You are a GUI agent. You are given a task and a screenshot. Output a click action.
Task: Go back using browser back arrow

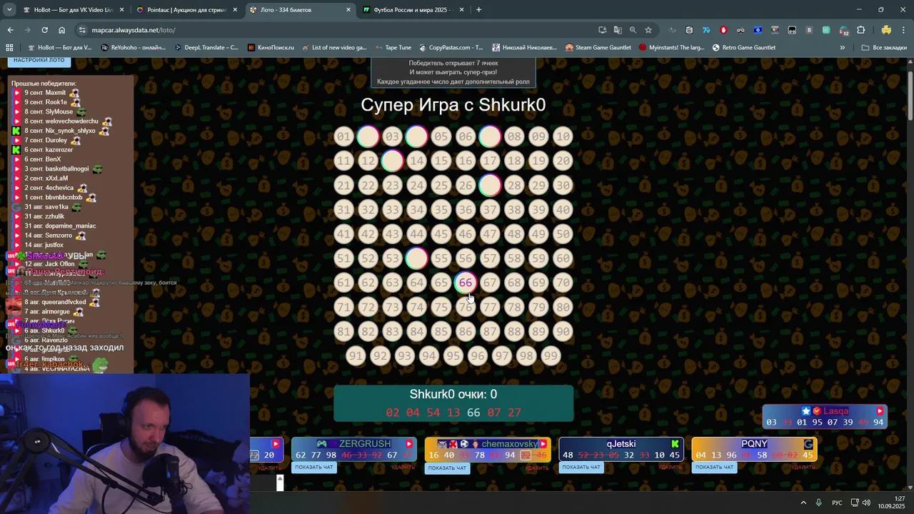[x=10, y=30]
